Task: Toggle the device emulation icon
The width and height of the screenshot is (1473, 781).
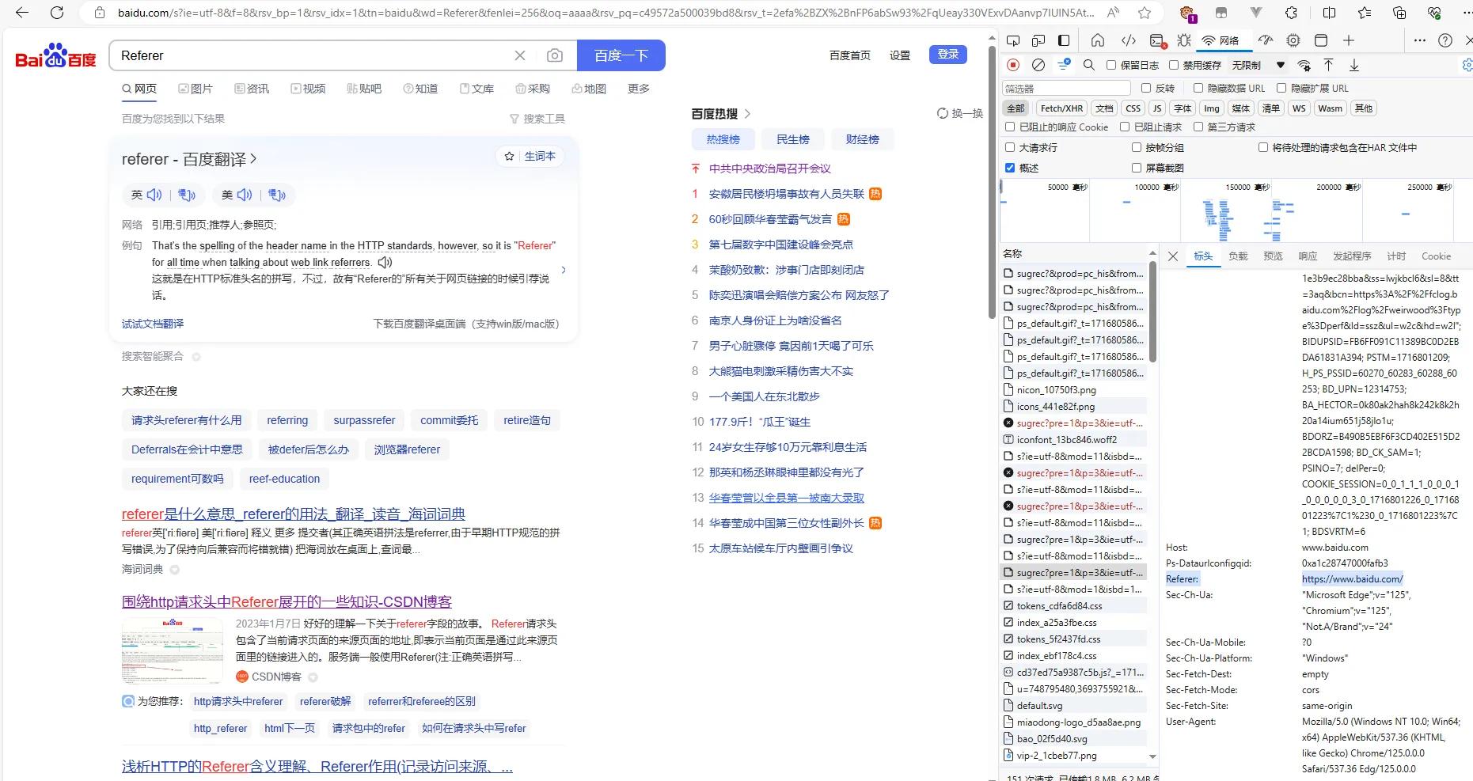Action: tap(1038, 40)
